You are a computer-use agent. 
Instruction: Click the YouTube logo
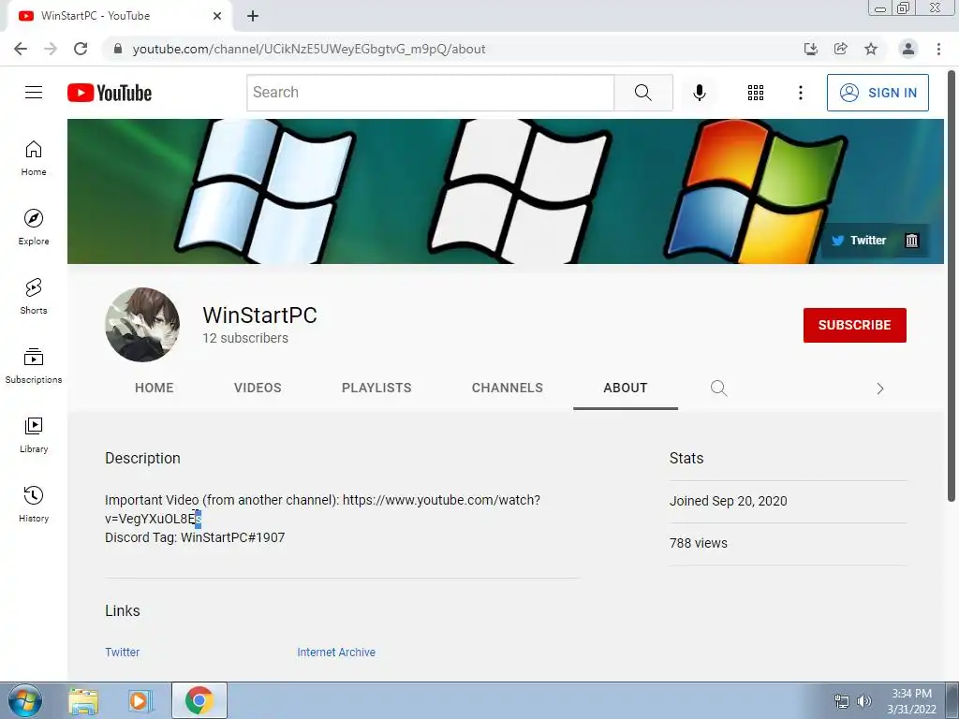[110, 93]
